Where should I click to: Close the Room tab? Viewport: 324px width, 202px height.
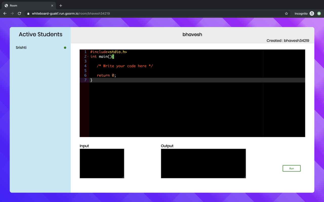[x=52, y=6]
